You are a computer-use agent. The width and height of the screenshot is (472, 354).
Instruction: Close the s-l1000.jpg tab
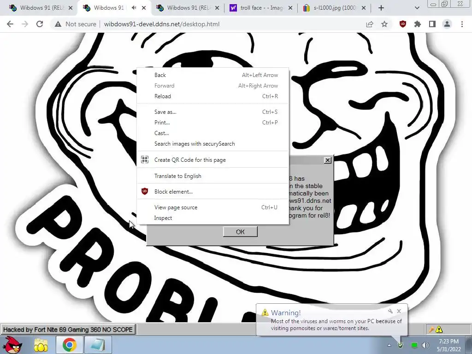(364, 8)
